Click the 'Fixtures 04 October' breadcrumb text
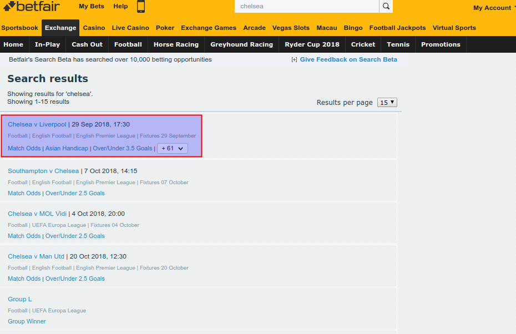 115,225
